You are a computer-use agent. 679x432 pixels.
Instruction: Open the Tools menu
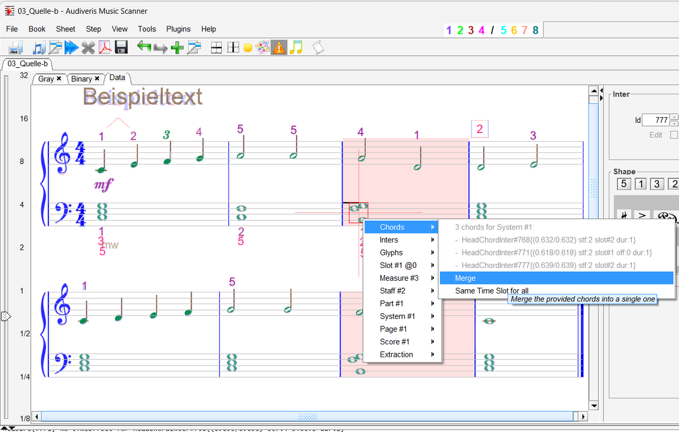[147, 29]
